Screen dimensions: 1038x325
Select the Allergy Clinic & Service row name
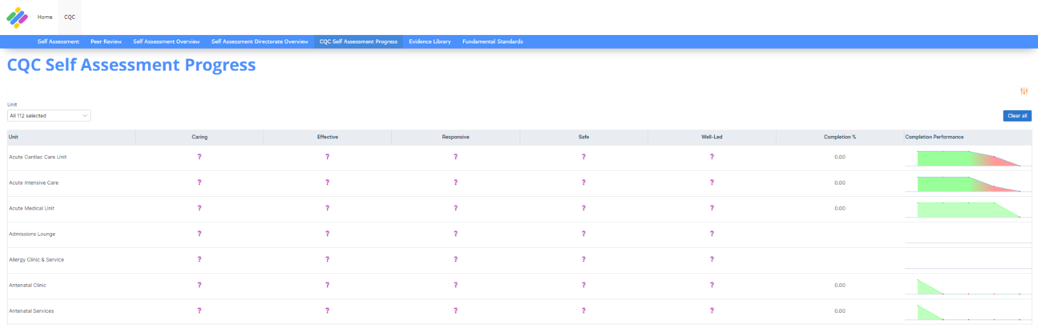[36, 260]
